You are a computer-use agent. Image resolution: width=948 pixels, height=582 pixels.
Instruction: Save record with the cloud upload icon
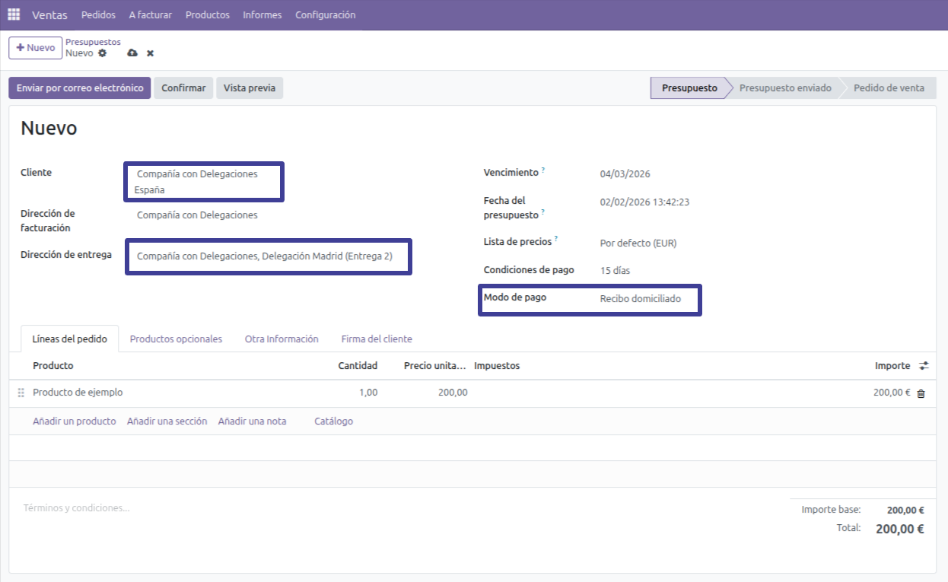[x=132, y=53]
